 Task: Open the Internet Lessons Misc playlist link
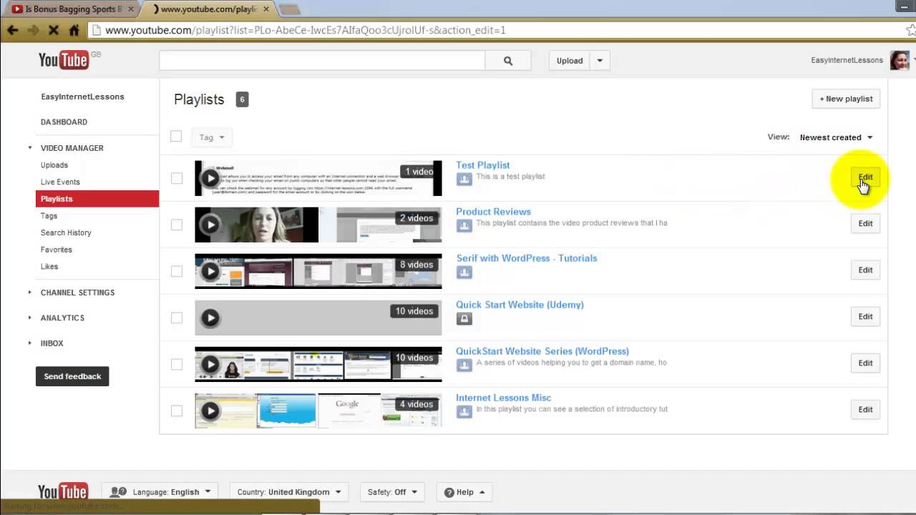coord(503,398)
